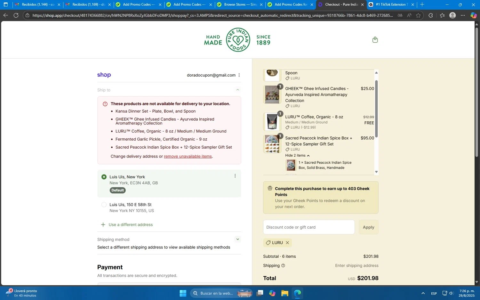The image size is (480, 300).
Task: Click the Edge icon in the taskbar
Action: tap(297, 293)
